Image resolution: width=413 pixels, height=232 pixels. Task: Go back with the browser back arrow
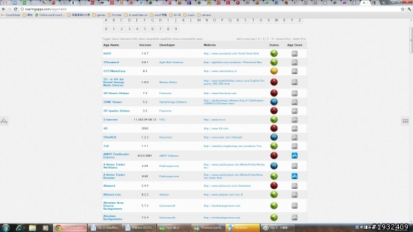(x=3, y=9)
